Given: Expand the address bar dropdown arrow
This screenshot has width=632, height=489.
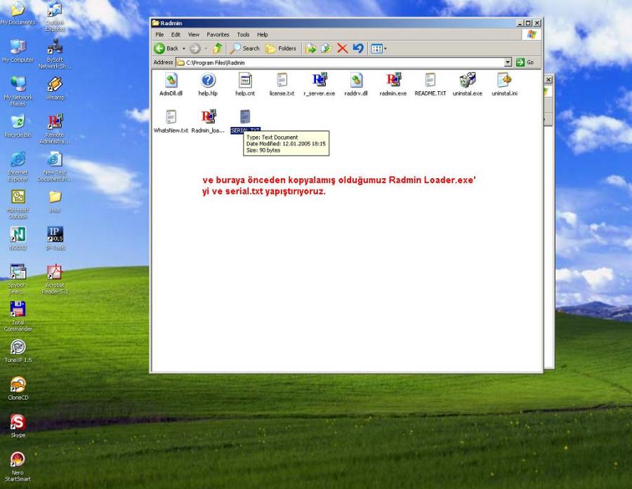Looking at the screenshot, I should 508,62.
